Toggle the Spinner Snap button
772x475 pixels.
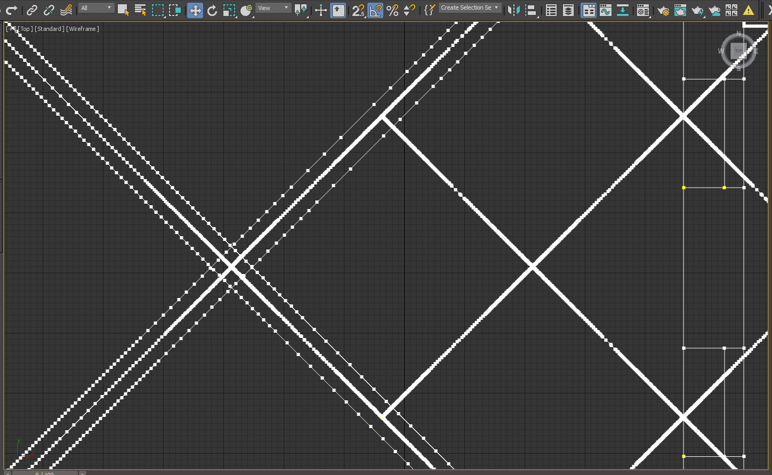(409, 10)
